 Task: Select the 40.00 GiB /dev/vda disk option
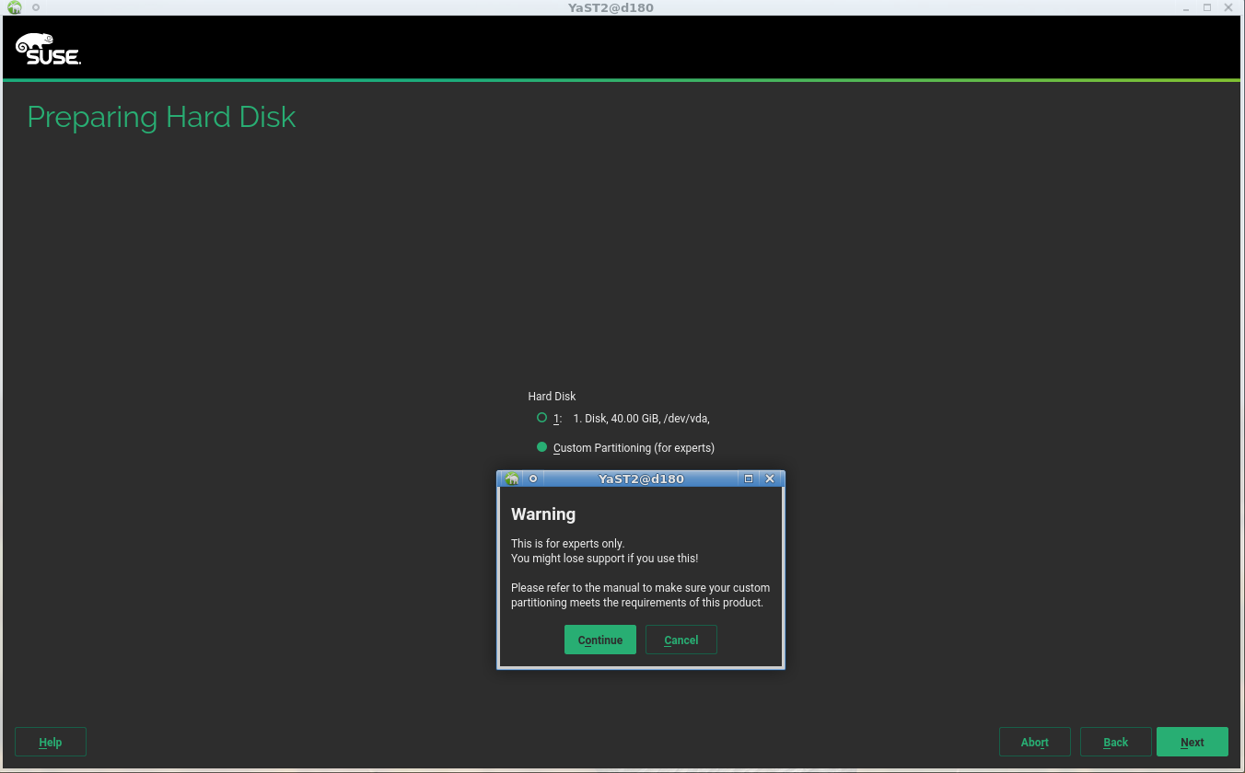pos(542,418)
